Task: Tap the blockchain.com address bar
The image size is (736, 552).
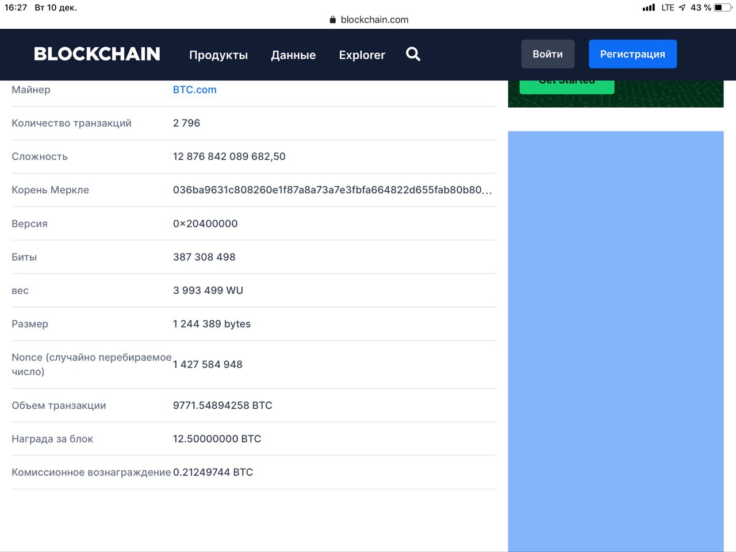Action: [369, 20]
